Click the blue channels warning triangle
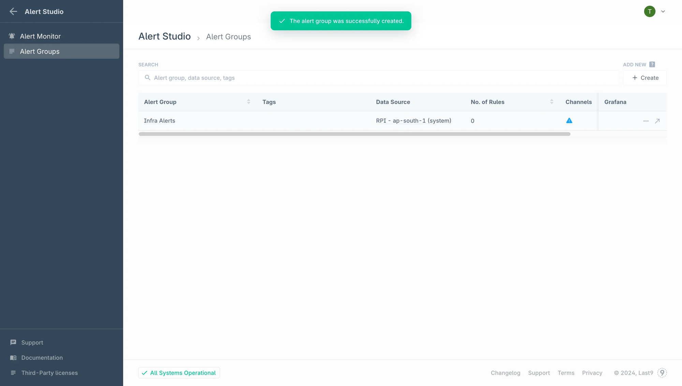682x386 pixels. point(569,121)
